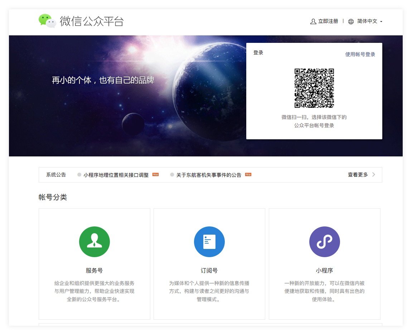Click the NEW badge after 小程序地理位置相关接口调整
Image resolution: width=412 pixels, height=335 pixels.
155,175
